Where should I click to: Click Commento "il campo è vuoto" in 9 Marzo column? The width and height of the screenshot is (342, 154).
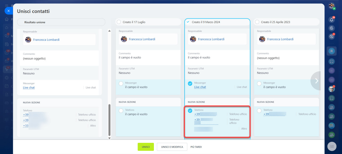tap(199, 57)
